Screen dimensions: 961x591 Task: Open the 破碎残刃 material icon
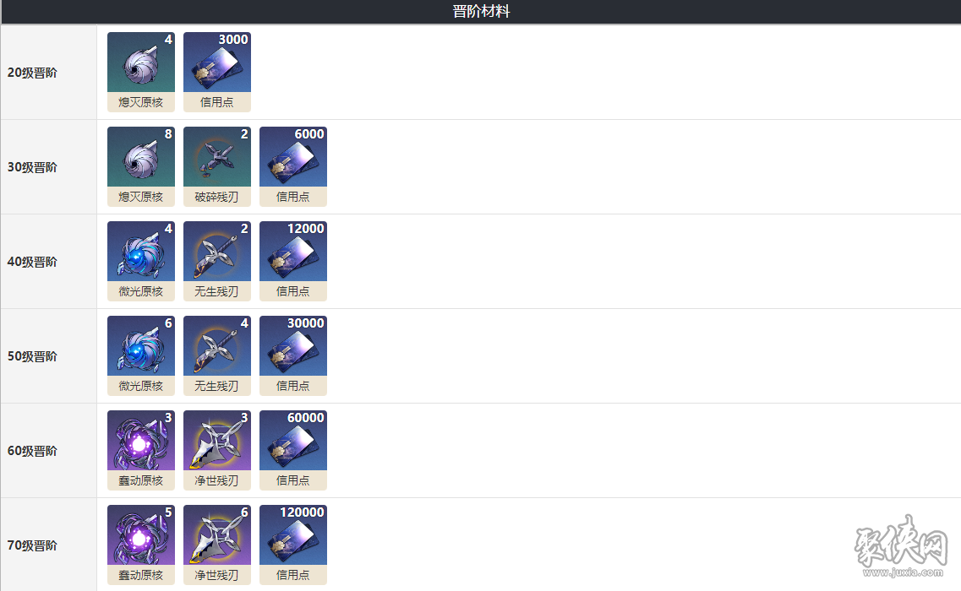[217, 166]
